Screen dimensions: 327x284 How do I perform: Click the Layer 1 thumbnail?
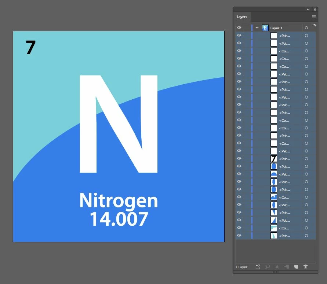[265, 28]
